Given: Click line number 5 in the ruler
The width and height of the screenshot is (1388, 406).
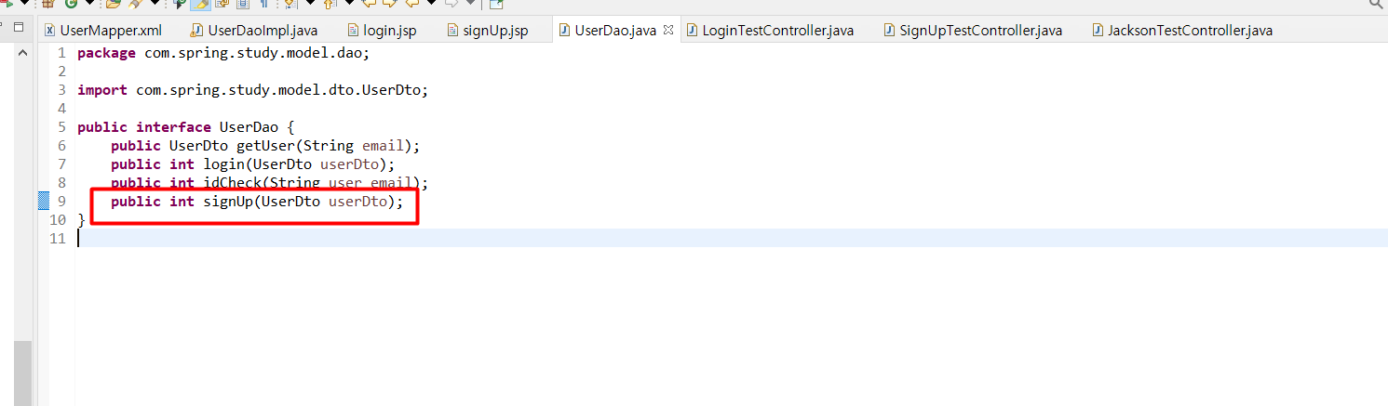Looking at the screenshot, I should pos(61,127).
